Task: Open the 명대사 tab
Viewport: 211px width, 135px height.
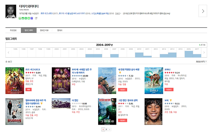Action: [59, 30]
